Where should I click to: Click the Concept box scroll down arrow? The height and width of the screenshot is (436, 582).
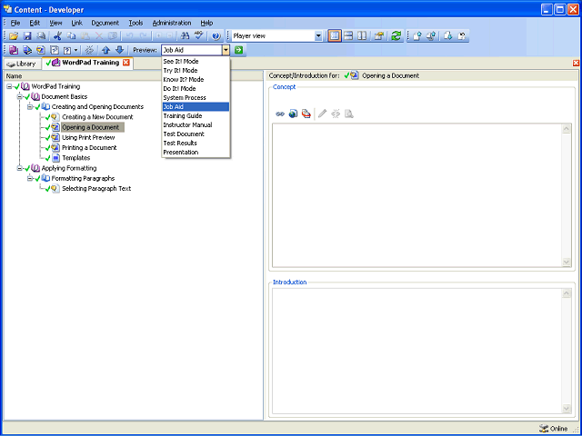[x=567, y=262]
